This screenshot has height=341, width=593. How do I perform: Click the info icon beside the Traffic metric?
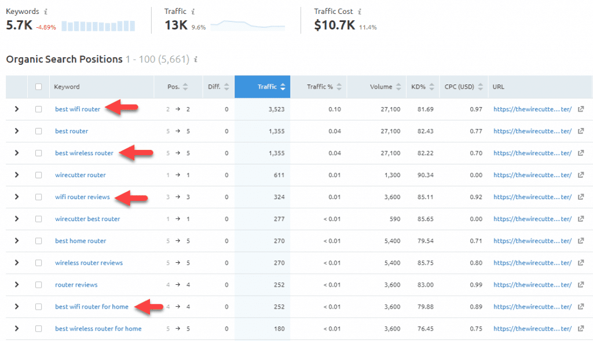point(192,10)
